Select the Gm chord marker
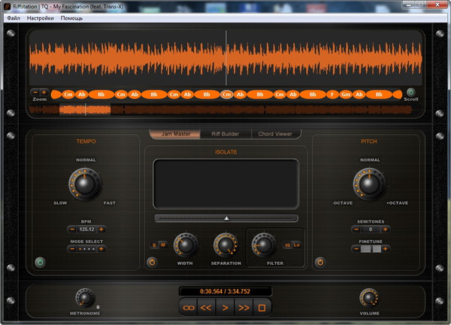The height and width of the screenshot is (325, 451). pyautogui.click(x=346, y=95)
